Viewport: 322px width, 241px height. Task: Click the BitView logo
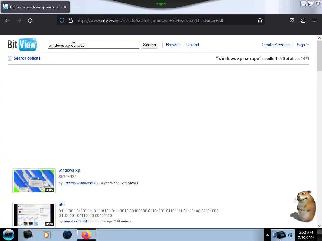pos(22,45)
